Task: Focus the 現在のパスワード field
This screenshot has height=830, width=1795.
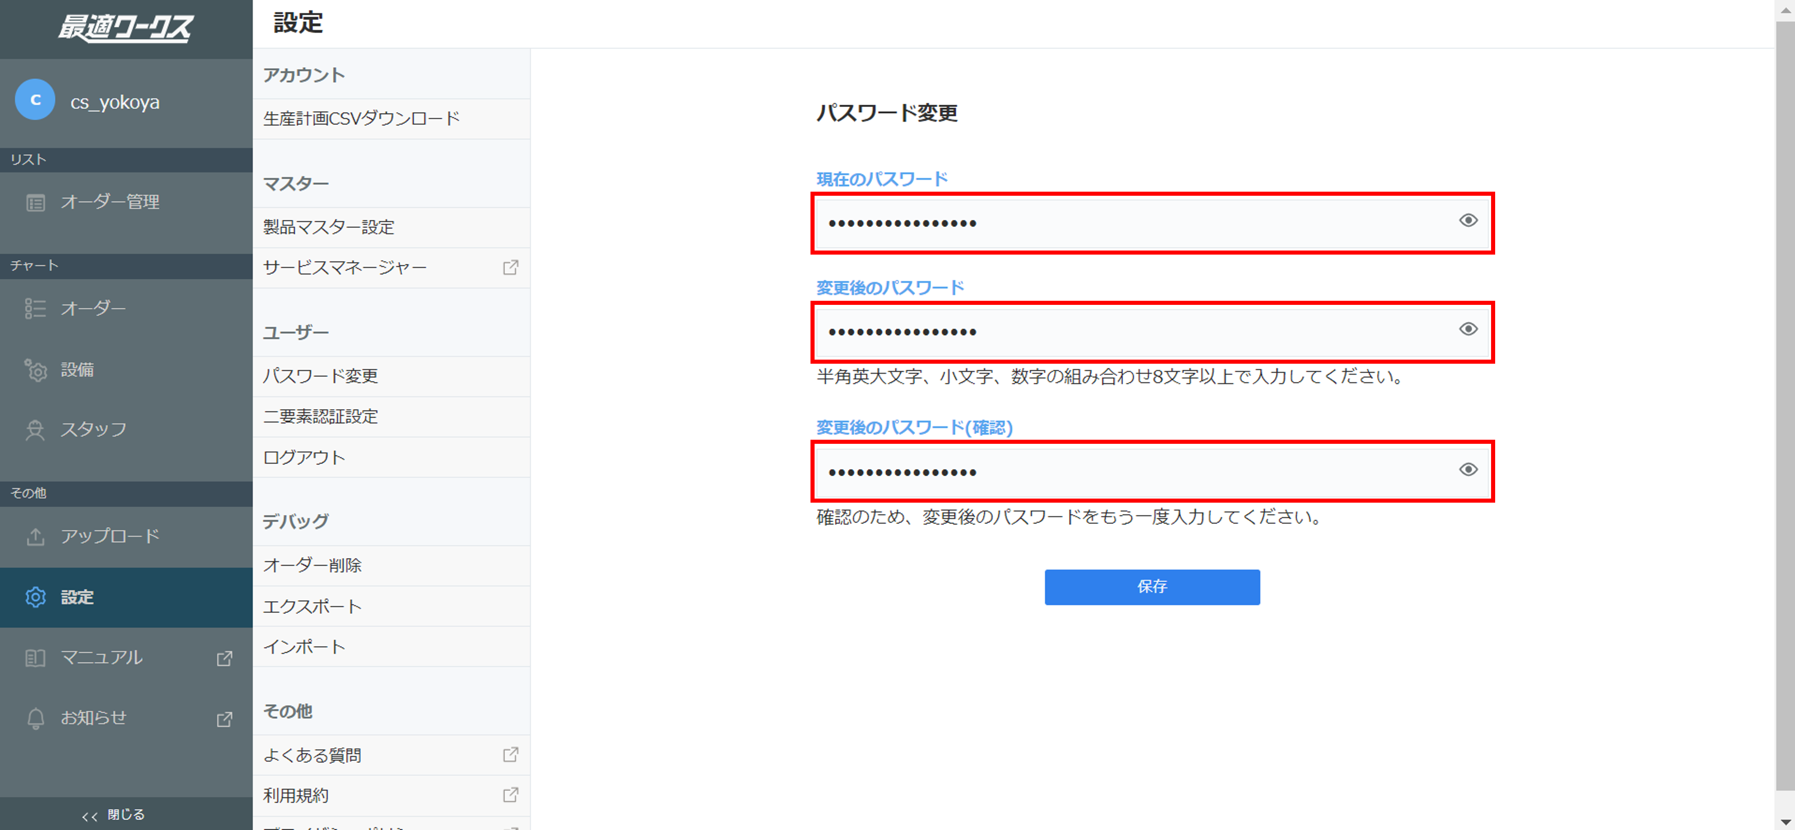Action: coord(1152,224)
